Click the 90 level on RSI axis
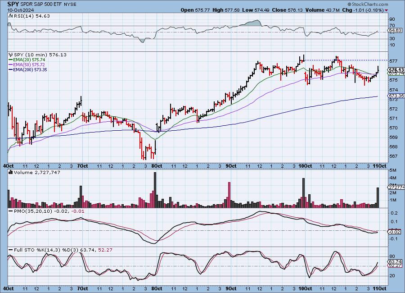 (392, 19)
